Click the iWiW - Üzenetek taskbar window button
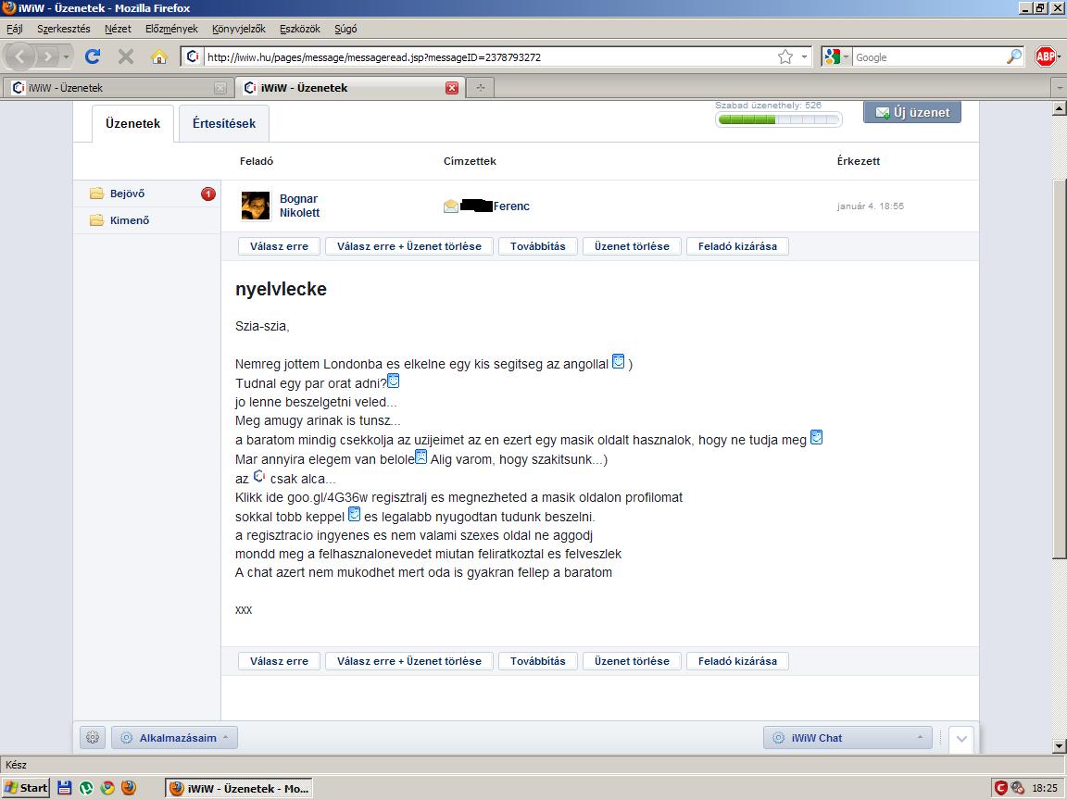The height and width of the screenshot is (800, 1067). 239,788
